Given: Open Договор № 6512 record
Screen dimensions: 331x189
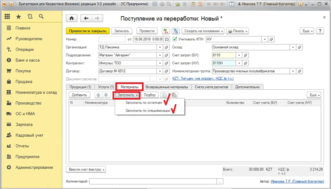Looking at the screenshot, I should tap(166, 71).
